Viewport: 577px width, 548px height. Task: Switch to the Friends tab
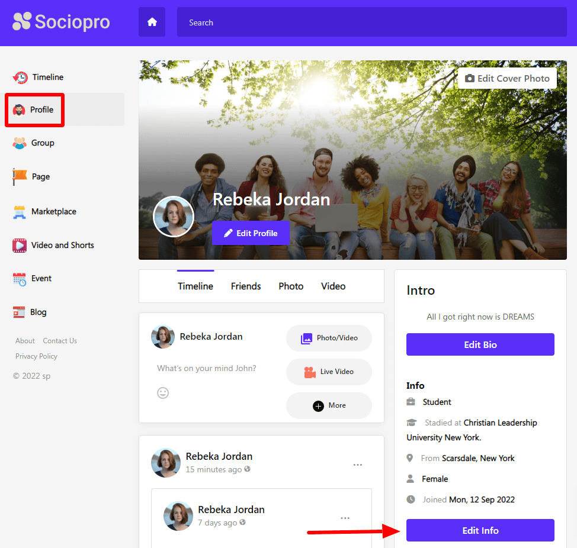[x=246, y=286]
